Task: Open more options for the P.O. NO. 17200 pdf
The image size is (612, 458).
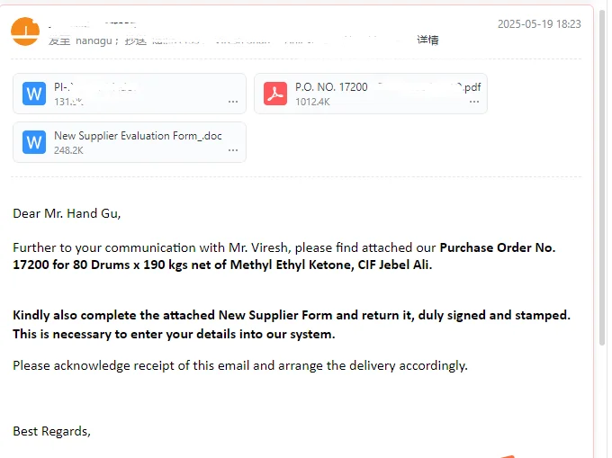Action: tap(474, 102)
